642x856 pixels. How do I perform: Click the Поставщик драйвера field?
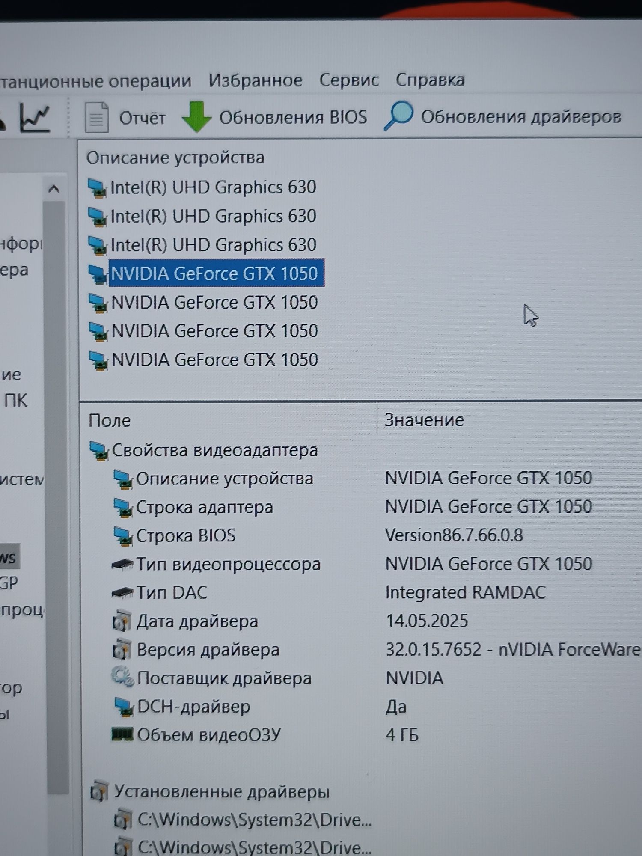224,678
